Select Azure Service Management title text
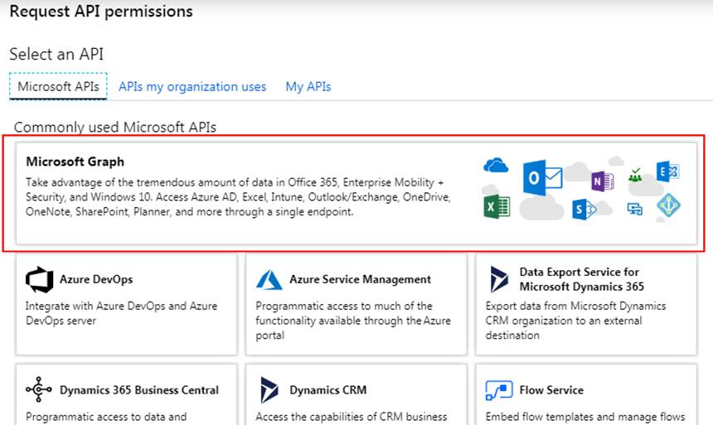 [x=360, y=279]
